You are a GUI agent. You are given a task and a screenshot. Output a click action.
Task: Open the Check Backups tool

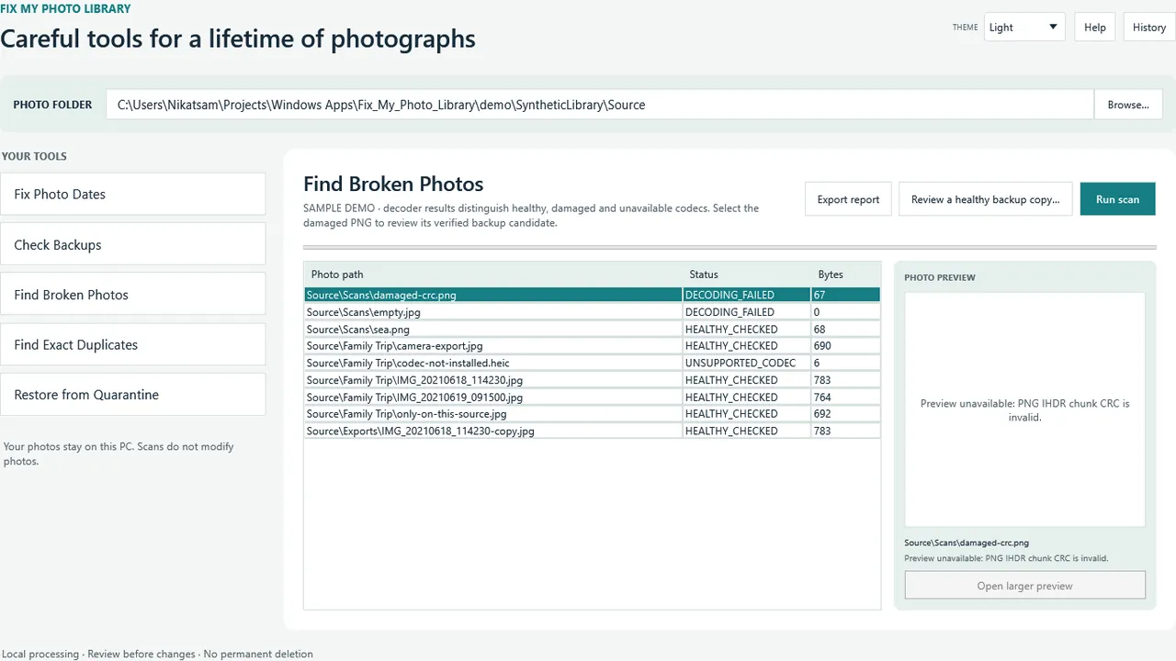(133, 244)
